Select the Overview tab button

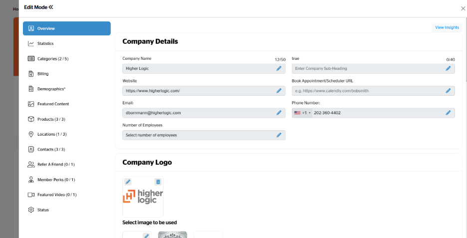67,28
